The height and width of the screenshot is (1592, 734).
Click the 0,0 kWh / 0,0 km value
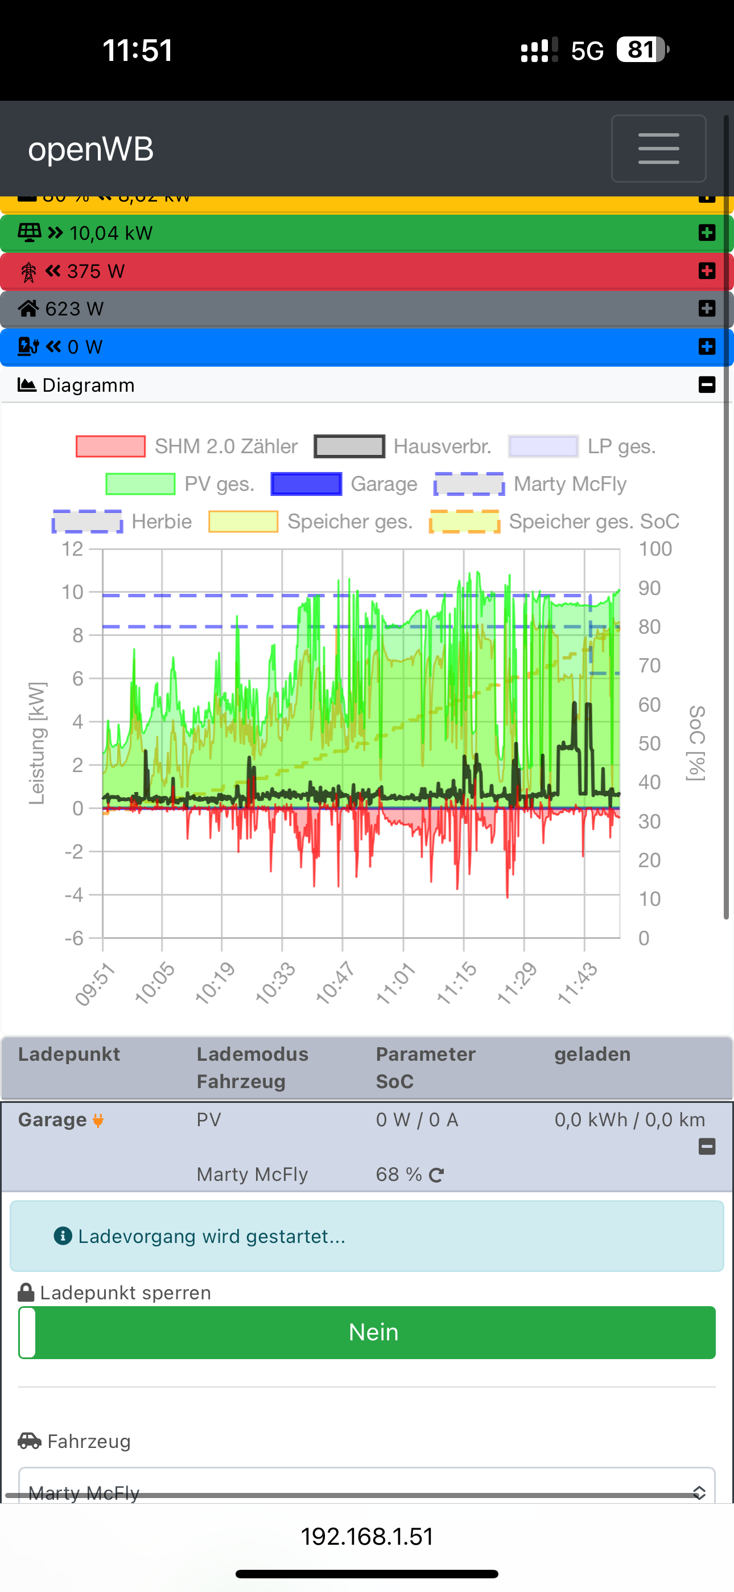point(630,1120)
